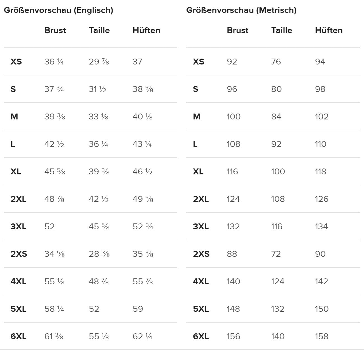364x351 pixels.
Task: Click Hüften column header in English table
Action: click(x=146, y=30)
